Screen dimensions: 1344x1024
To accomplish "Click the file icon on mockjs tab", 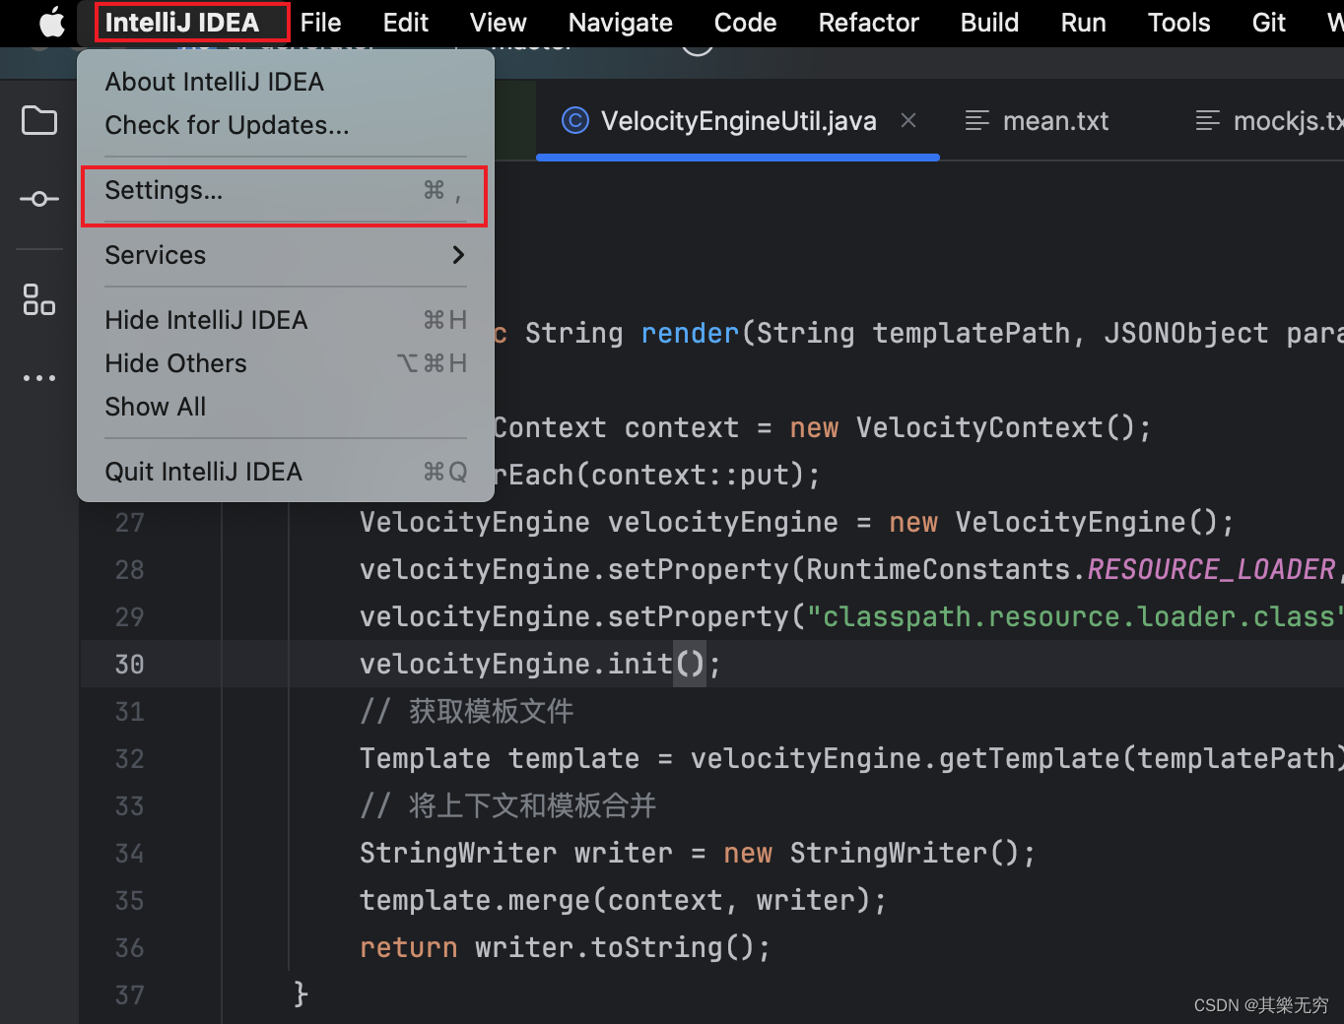I will [x=1207, y=120].
